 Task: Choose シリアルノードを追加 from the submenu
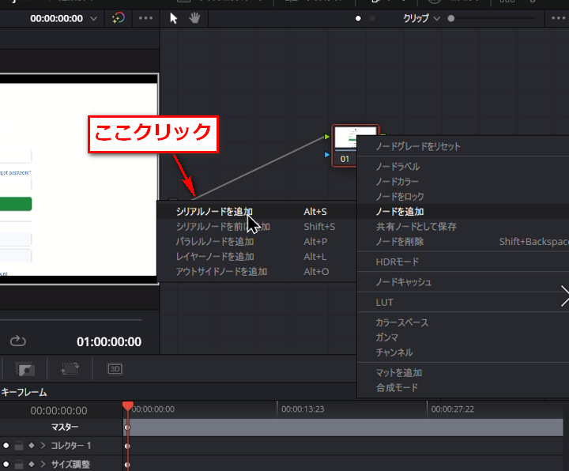point(214,212)
